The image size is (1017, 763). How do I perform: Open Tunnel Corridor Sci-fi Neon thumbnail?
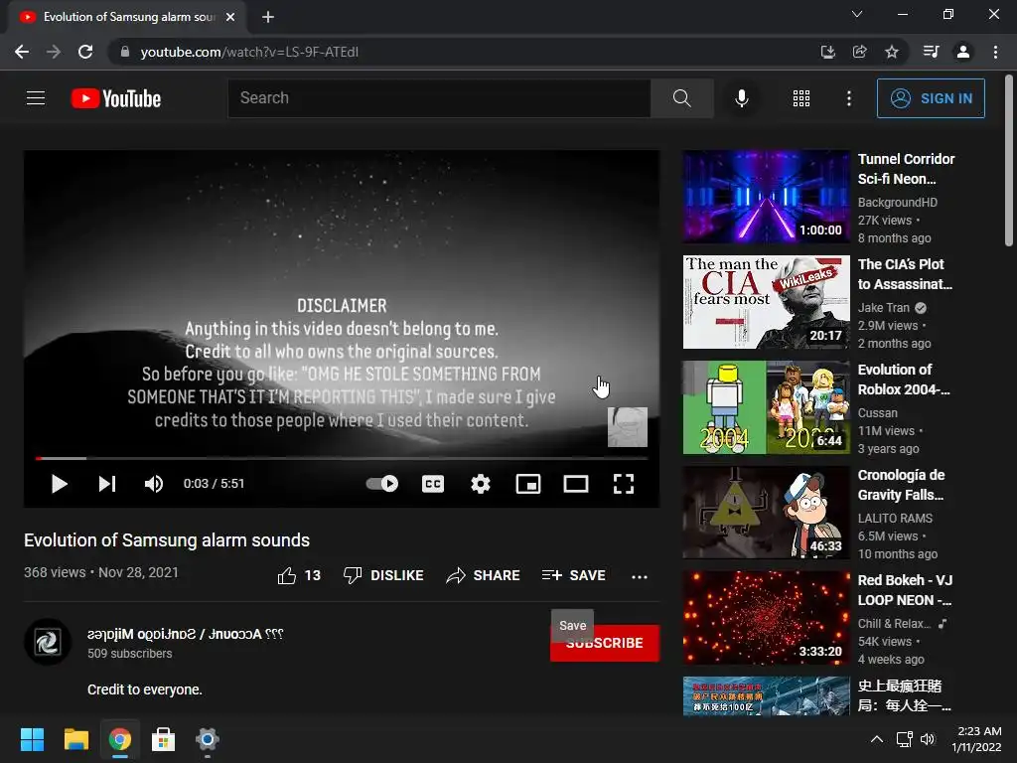click(766, 197)
